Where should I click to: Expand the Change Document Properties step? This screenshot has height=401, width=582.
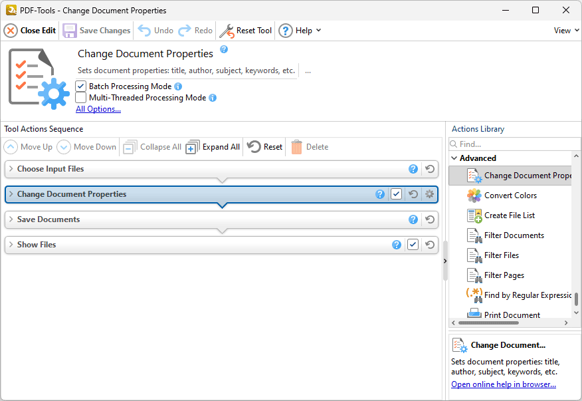pyautogui.click(x=11, y=194)
